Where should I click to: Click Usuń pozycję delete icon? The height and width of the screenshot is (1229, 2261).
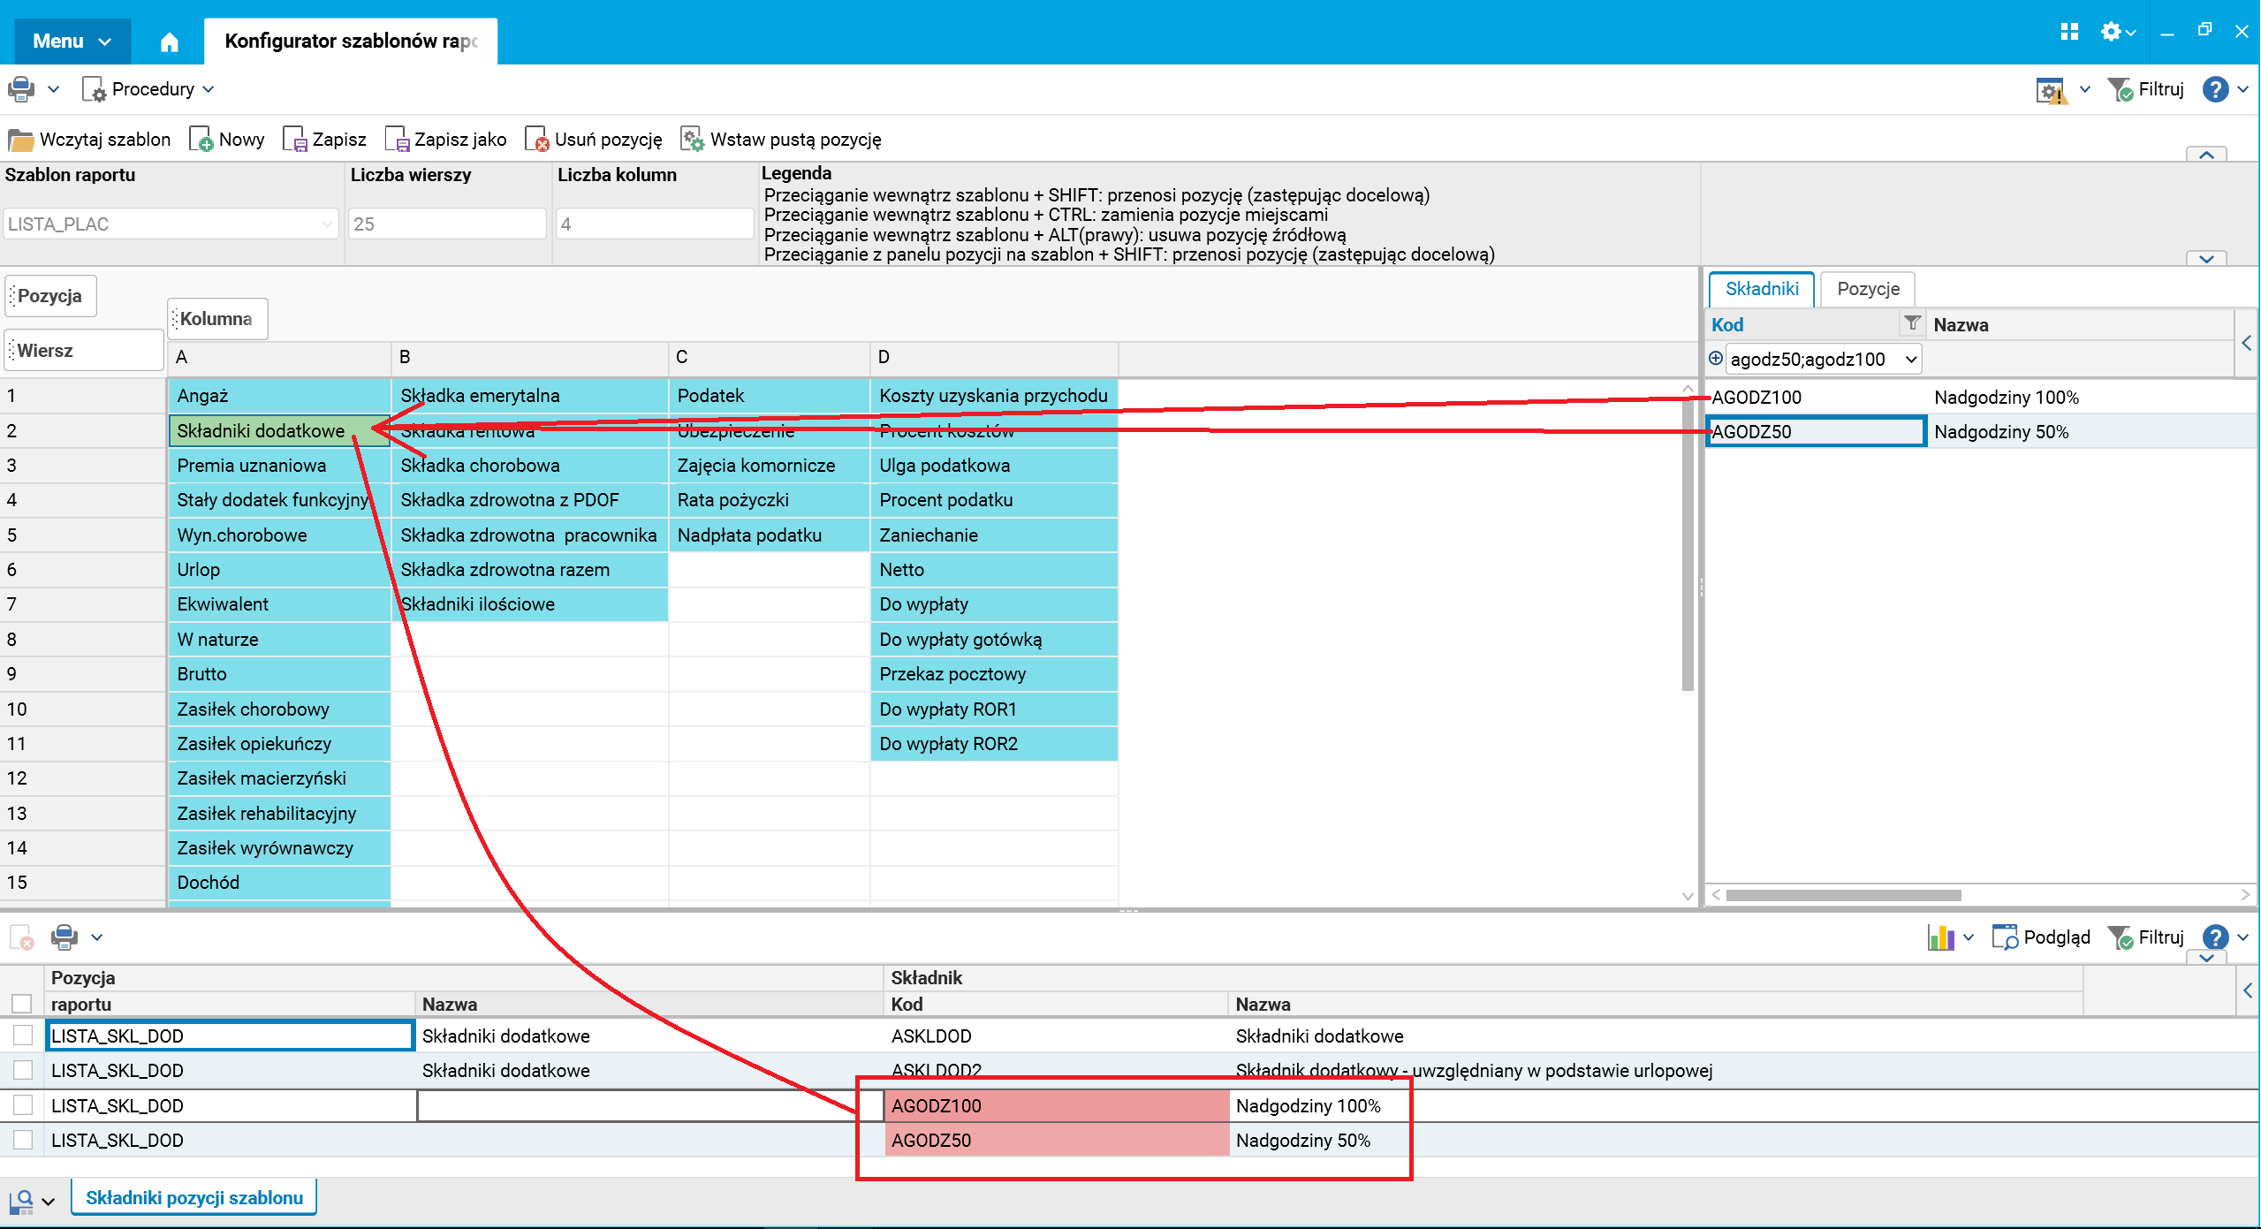(x=536, y=140)
